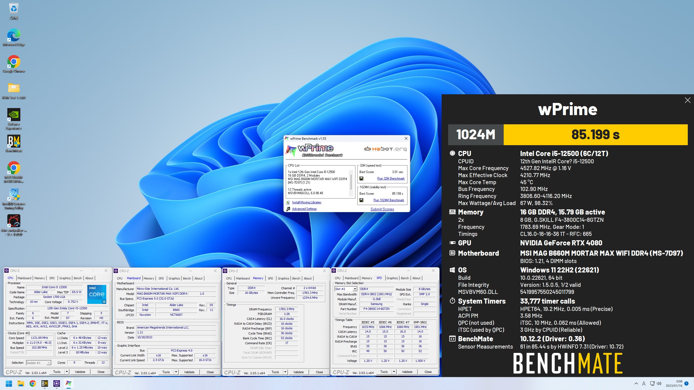Launch Intel(R) Extreme Tuning Utility shortcut
Viewport: 694px width, 390px height.
point(14,199)
